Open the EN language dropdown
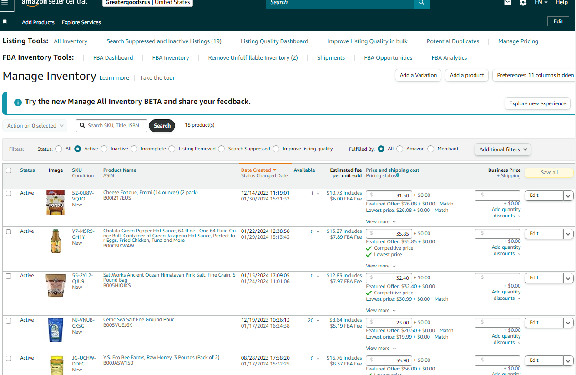The image size is (576, 375). point(541,2)
